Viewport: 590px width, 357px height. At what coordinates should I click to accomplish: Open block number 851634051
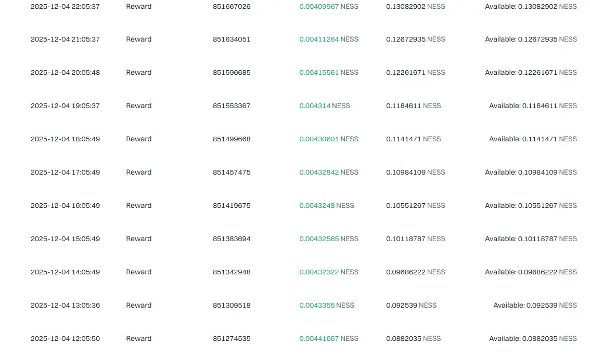point(232,39)
